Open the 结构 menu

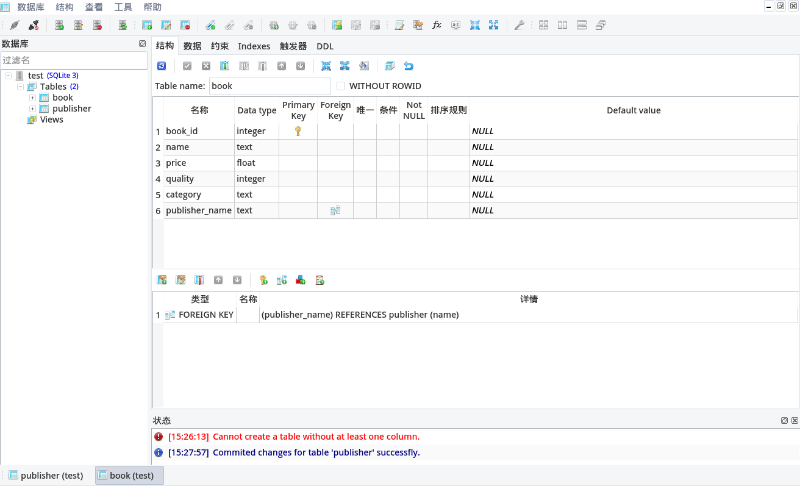(x=65, y=7)
